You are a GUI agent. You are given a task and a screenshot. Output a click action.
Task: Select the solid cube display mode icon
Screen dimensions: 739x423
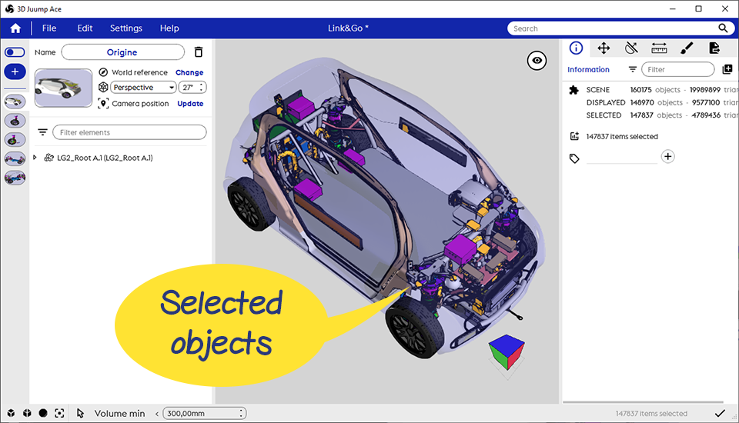tap(11, 413)
